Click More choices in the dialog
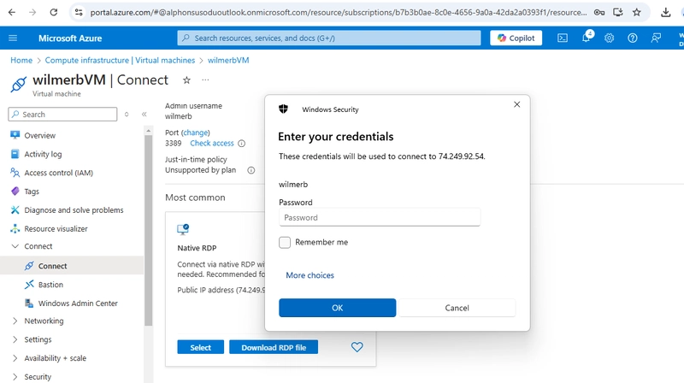Image resolution: width=684 pixels, height=383 pixels. point(310,275)
